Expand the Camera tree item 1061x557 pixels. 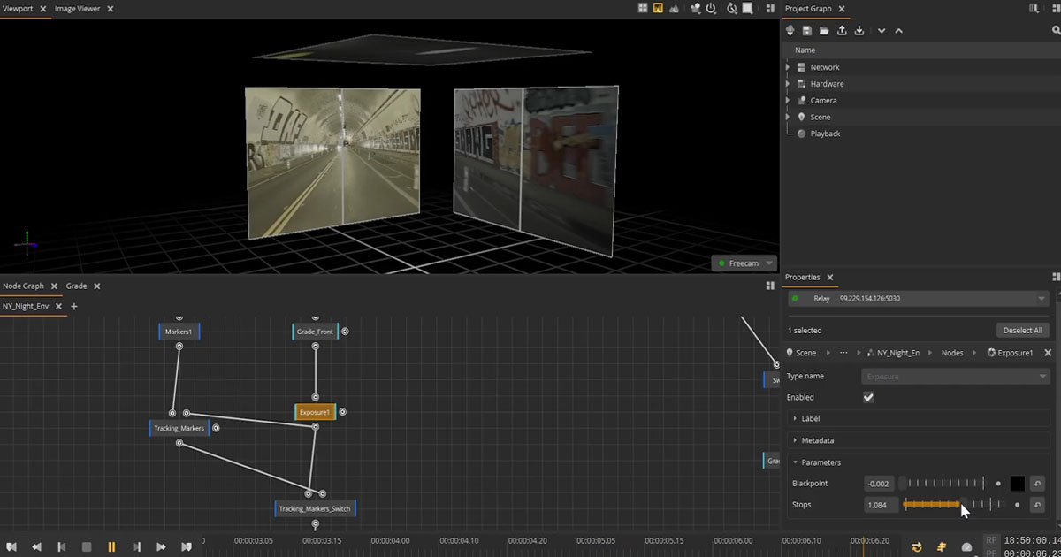coord(788,100)
